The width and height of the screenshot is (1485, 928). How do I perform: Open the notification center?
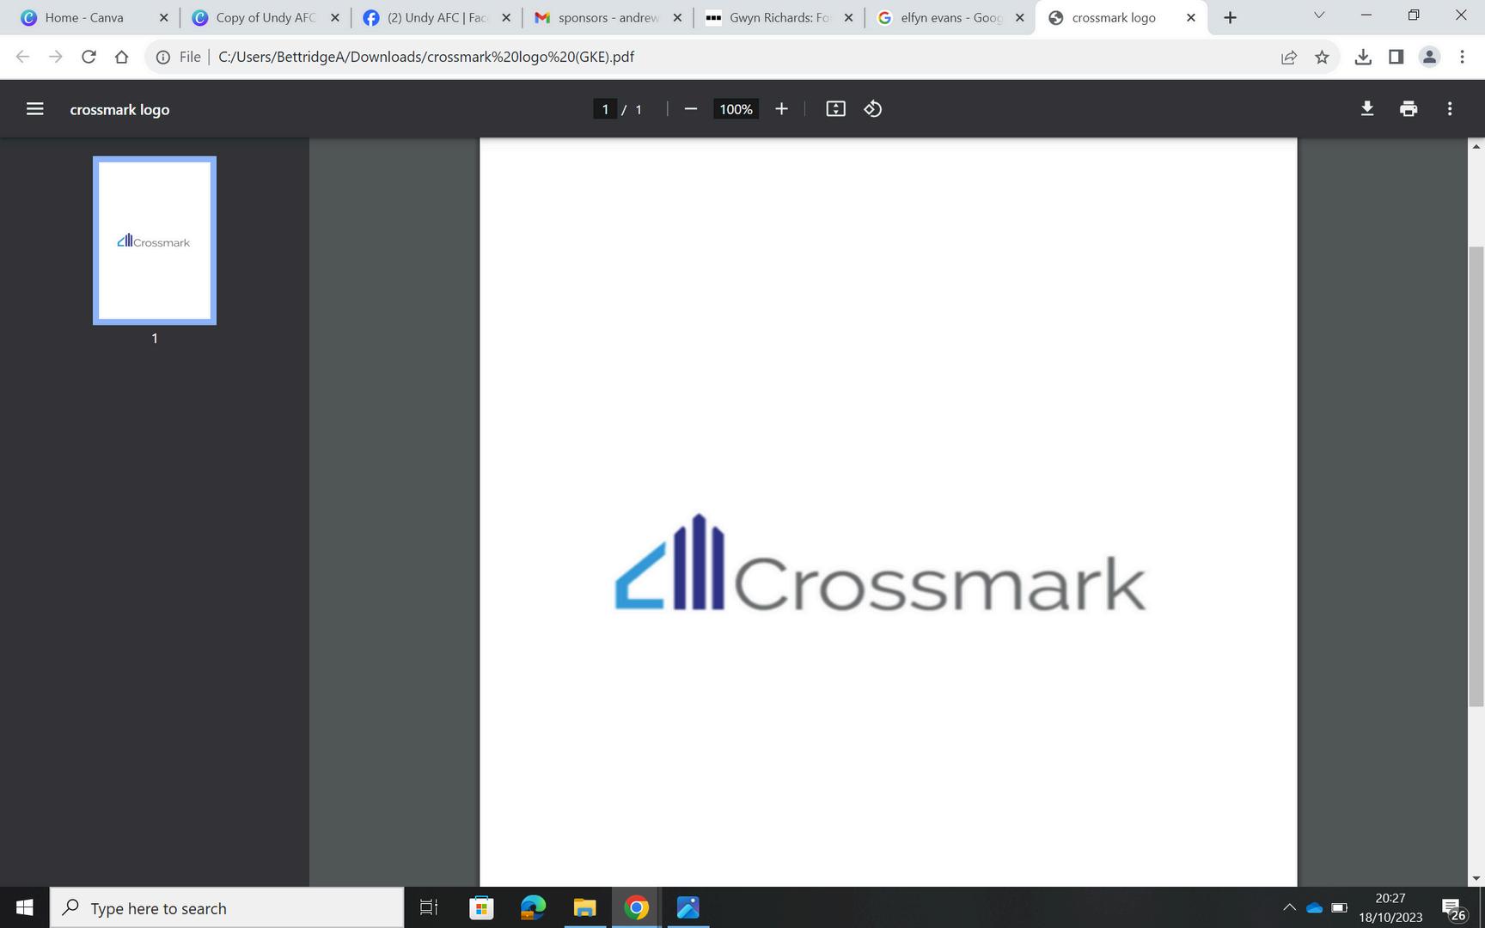click(1453, 909)
